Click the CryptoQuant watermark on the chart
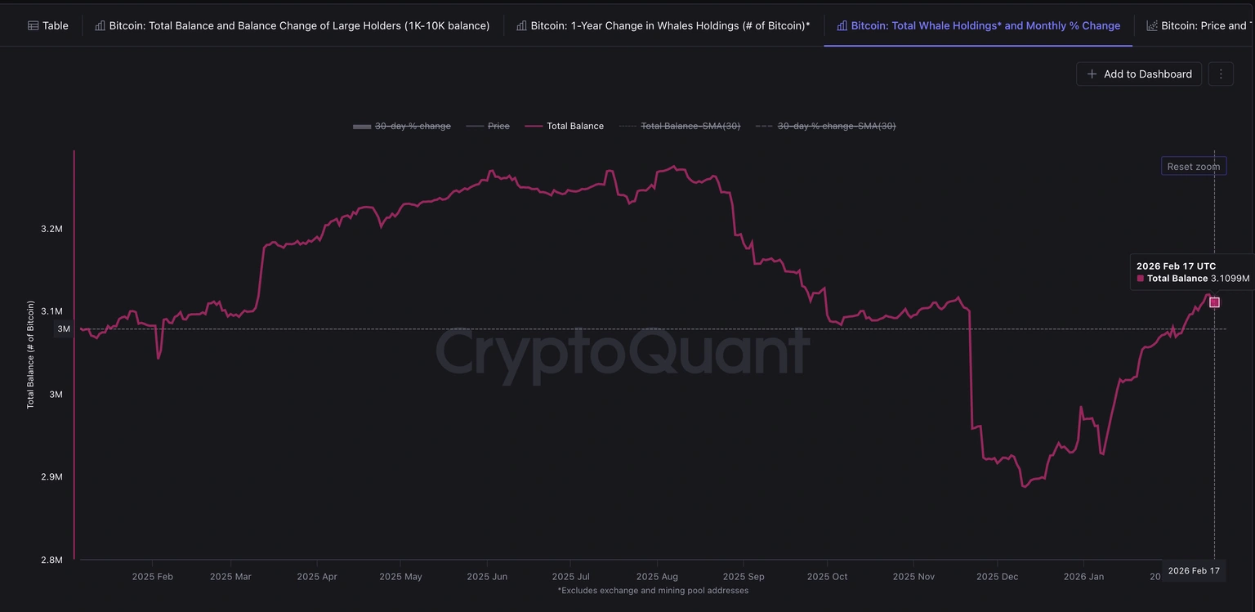 click(x=622, y=351)
